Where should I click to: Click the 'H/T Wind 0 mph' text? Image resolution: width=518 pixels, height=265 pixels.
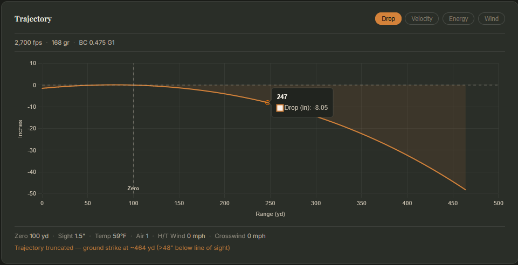[x=181, y=236]
